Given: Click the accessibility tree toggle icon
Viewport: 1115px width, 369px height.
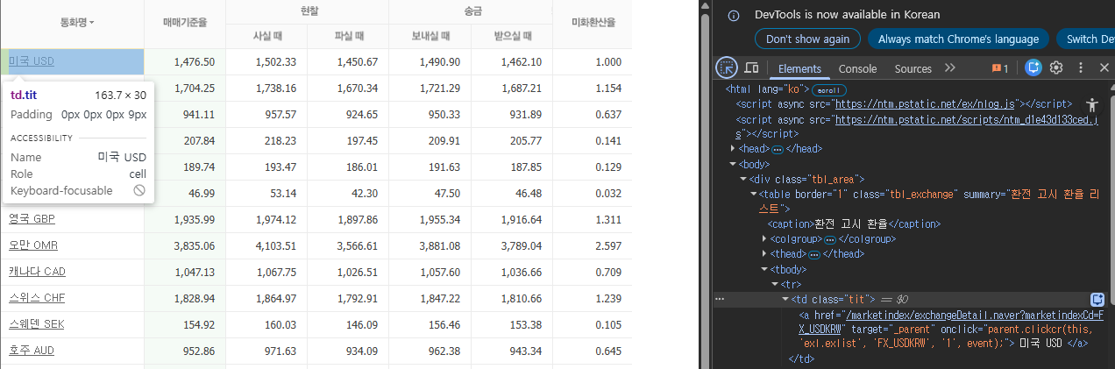Looking at the screenshot, I should 1091,104.
